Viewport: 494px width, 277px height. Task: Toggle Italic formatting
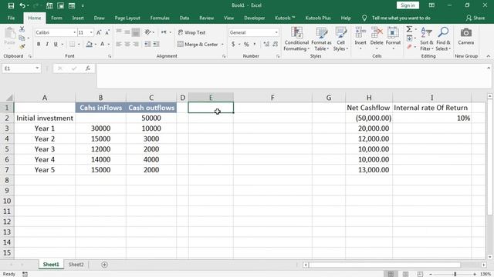pyautogui.click(x=47, y=45)
